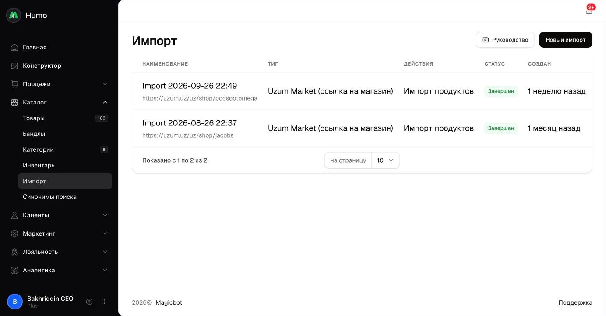606x316 pixels.
Task: Click the jacobs shop URL
Action: (x=188, y=135)
